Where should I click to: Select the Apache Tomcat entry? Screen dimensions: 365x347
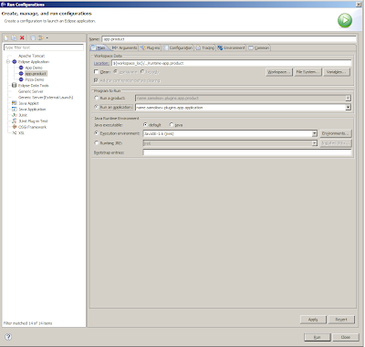pos(31,56)
